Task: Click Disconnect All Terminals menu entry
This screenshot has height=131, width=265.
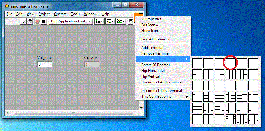Action: point(161,82)
